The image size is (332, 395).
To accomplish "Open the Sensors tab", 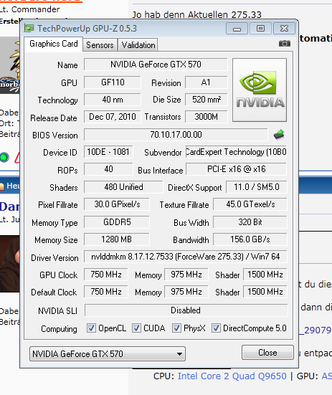I will tap(100, 45).
